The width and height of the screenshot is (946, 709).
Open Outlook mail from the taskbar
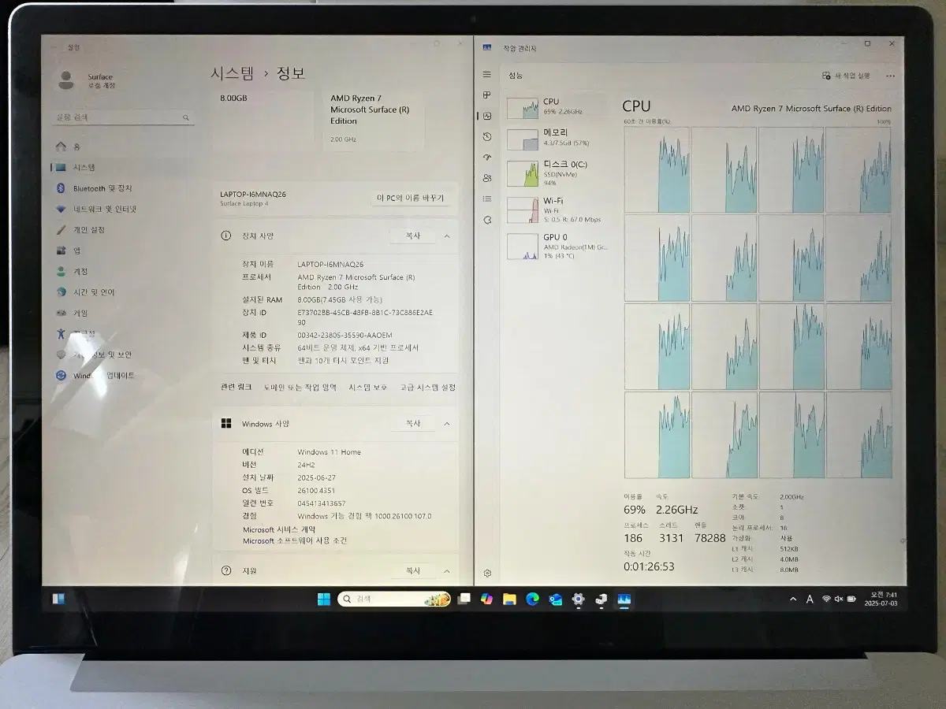(556, 599)
